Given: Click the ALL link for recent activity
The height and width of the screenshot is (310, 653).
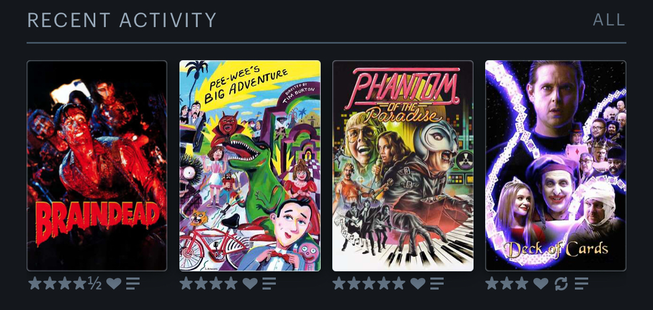Looking at the screenshot, I should click(x=609, y=20).
